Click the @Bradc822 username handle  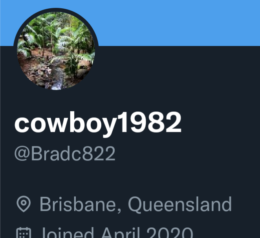pos(65,154)
